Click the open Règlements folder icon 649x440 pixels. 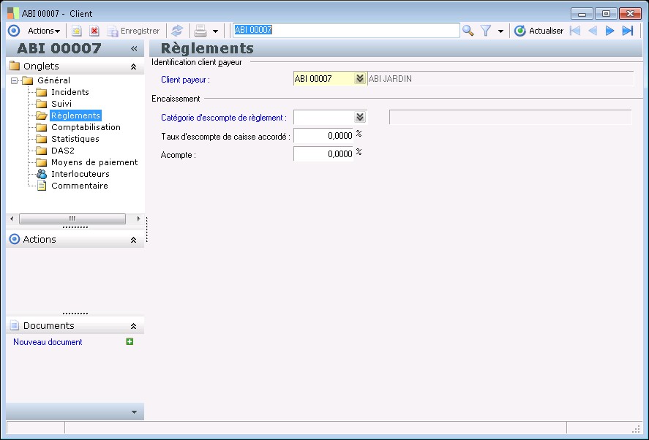tap(42, 115)
